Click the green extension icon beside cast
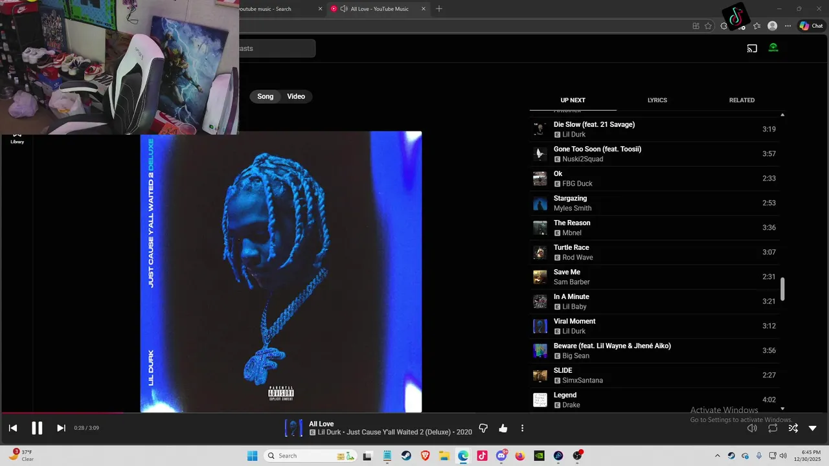Image resolution: width=829 pixels, height=466 pixels. click(x=773, y=48)
